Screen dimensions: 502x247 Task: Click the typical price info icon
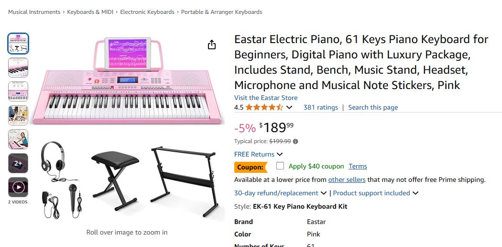(x=295, y=141)
